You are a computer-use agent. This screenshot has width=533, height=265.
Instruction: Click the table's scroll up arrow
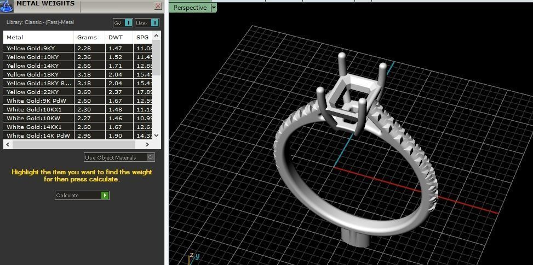156,36
